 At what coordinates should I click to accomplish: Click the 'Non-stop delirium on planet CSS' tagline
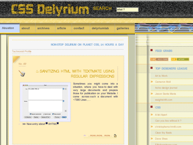(87, 45)
